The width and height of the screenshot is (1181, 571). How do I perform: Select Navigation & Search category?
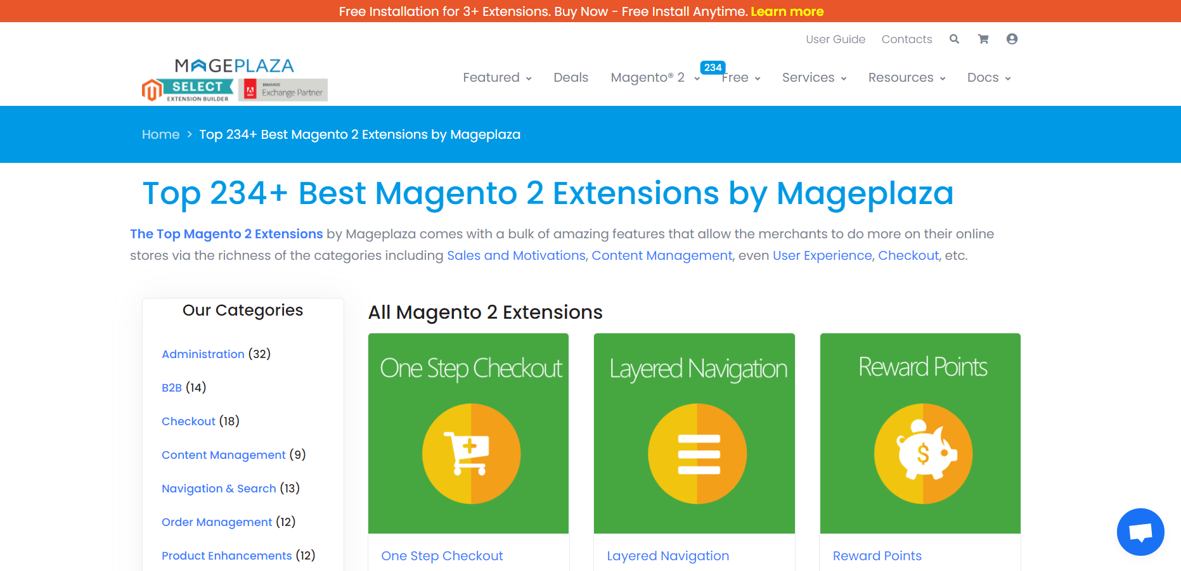click(x=219, y=489)
